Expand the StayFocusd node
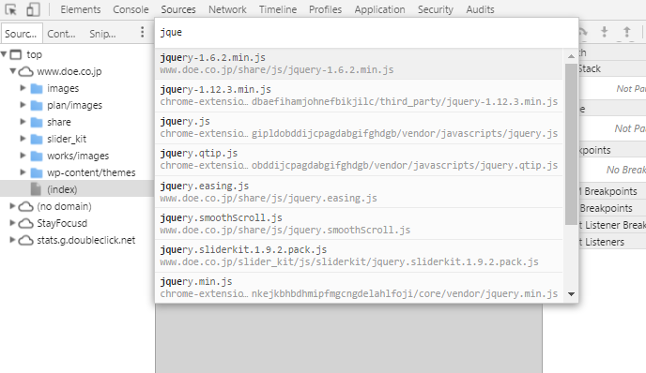This screenshot has width=646, height=373. [x=13, y=223]
